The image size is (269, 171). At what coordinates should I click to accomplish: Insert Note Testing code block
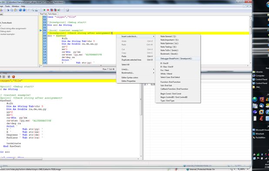(178, 47)
